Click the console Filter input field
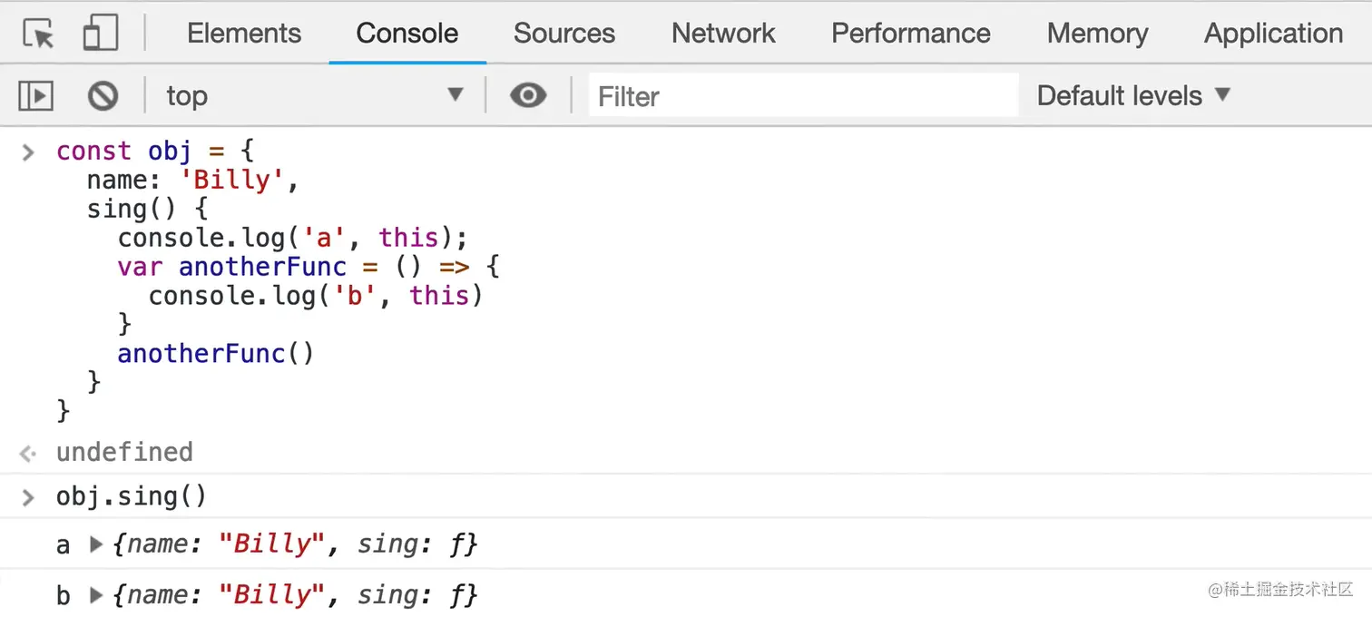The width and height of the screenshot is (1372, 617). point(803,95)
